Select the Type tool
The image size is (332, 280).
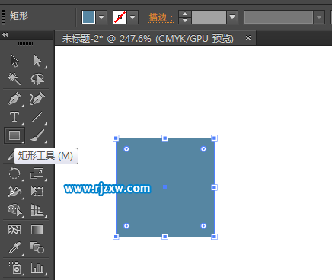point(14,117)
